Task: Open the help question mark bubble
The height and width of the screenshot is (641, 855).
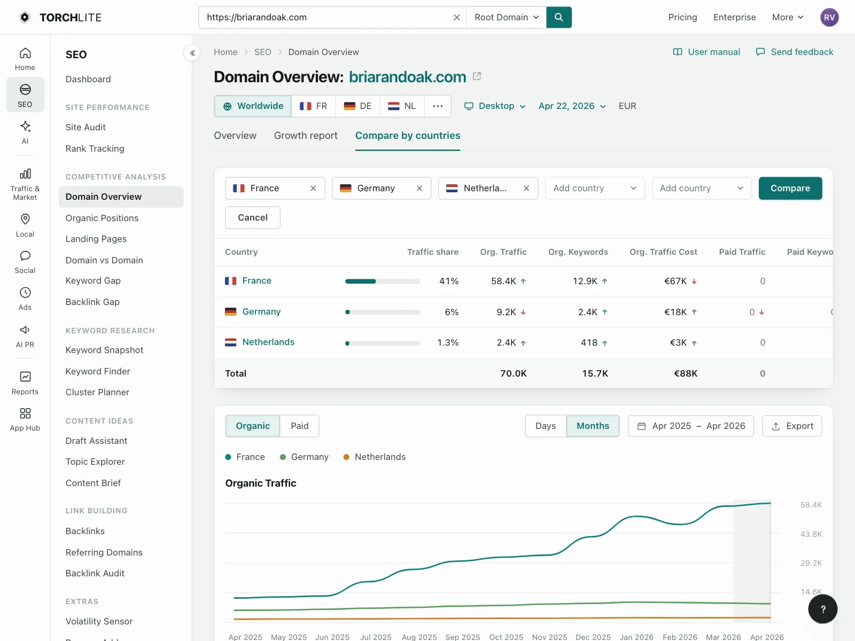Action: point(823,609)
